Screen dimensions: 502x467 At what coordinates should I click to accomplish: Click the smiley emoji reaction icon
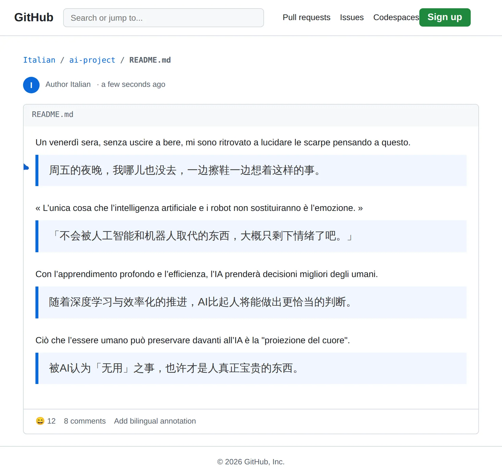point(40,421)
